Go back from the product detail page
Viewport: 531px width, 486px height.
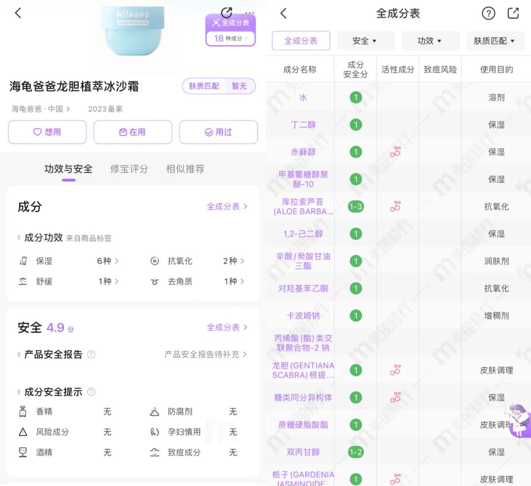(18, 13)
